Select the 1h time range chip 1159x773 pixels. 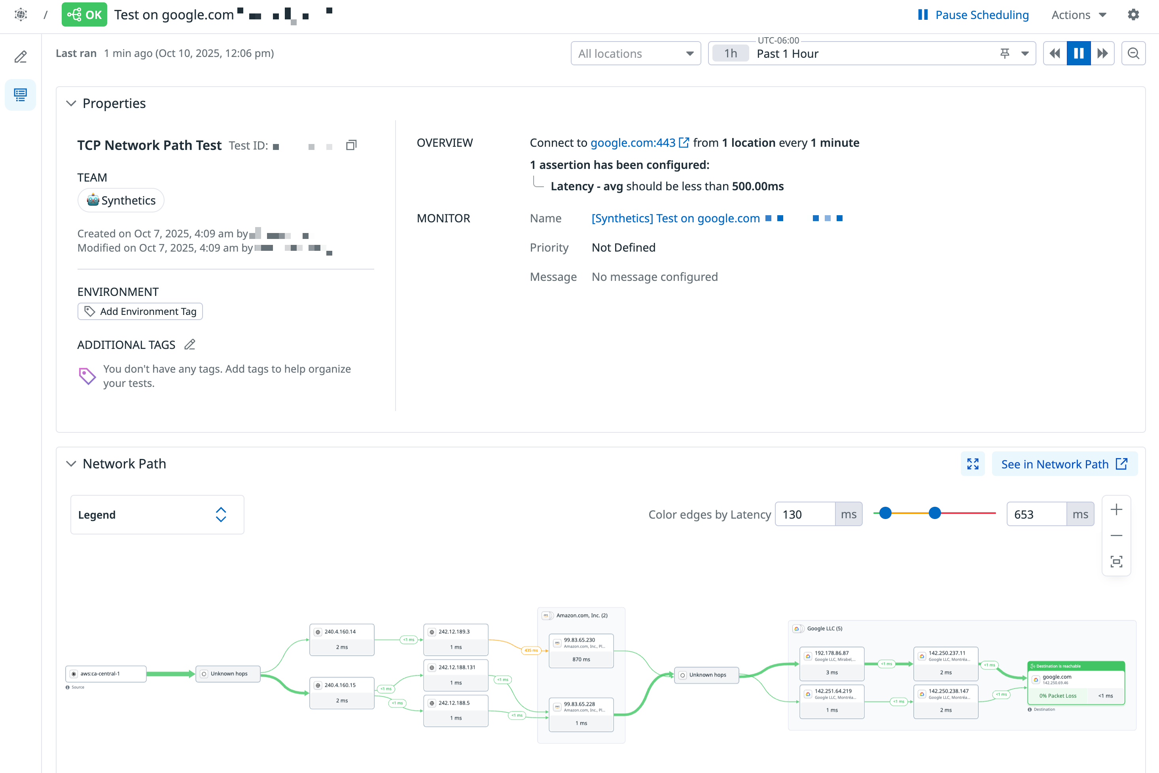point(731,53)
